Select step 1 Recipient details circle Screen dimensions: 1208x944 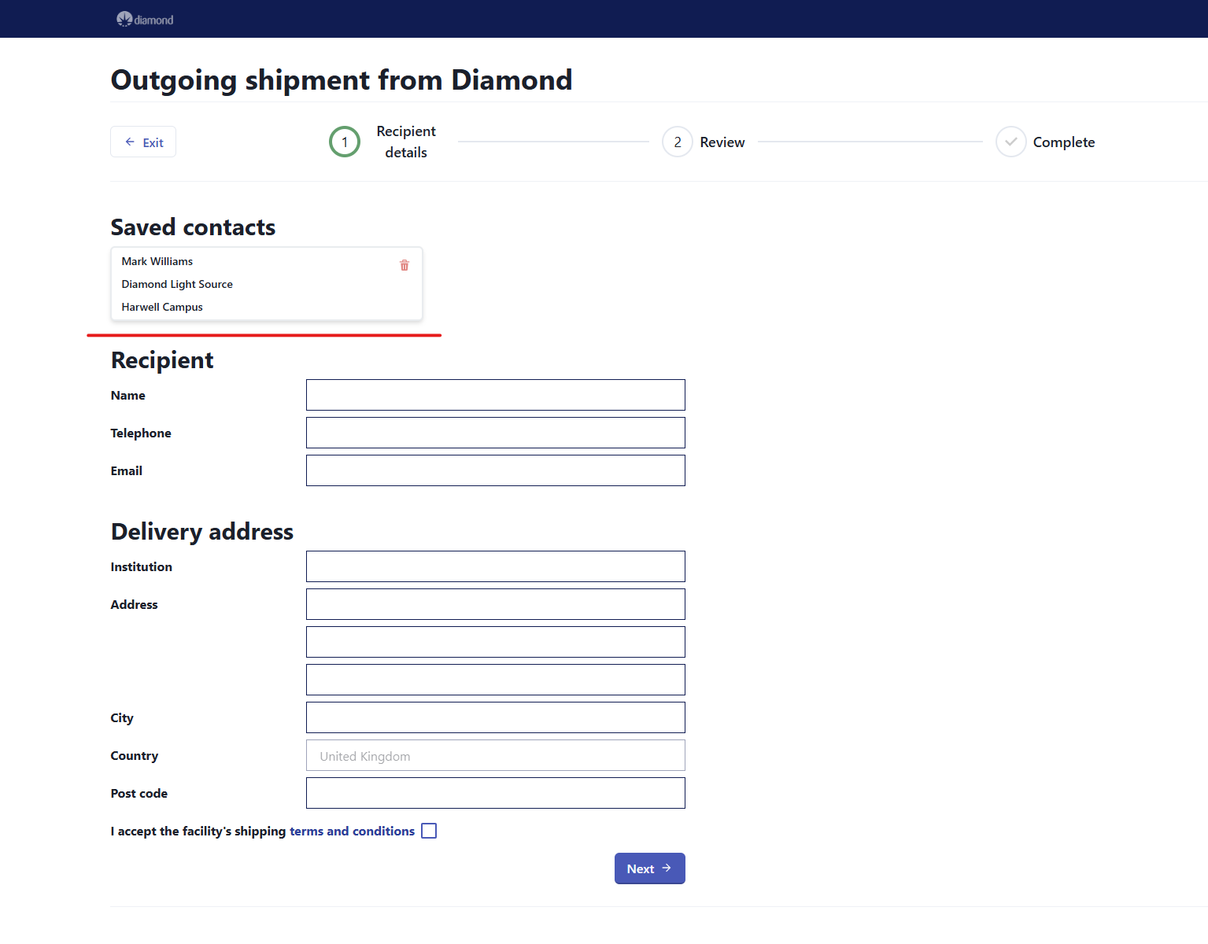click(345, 142)
